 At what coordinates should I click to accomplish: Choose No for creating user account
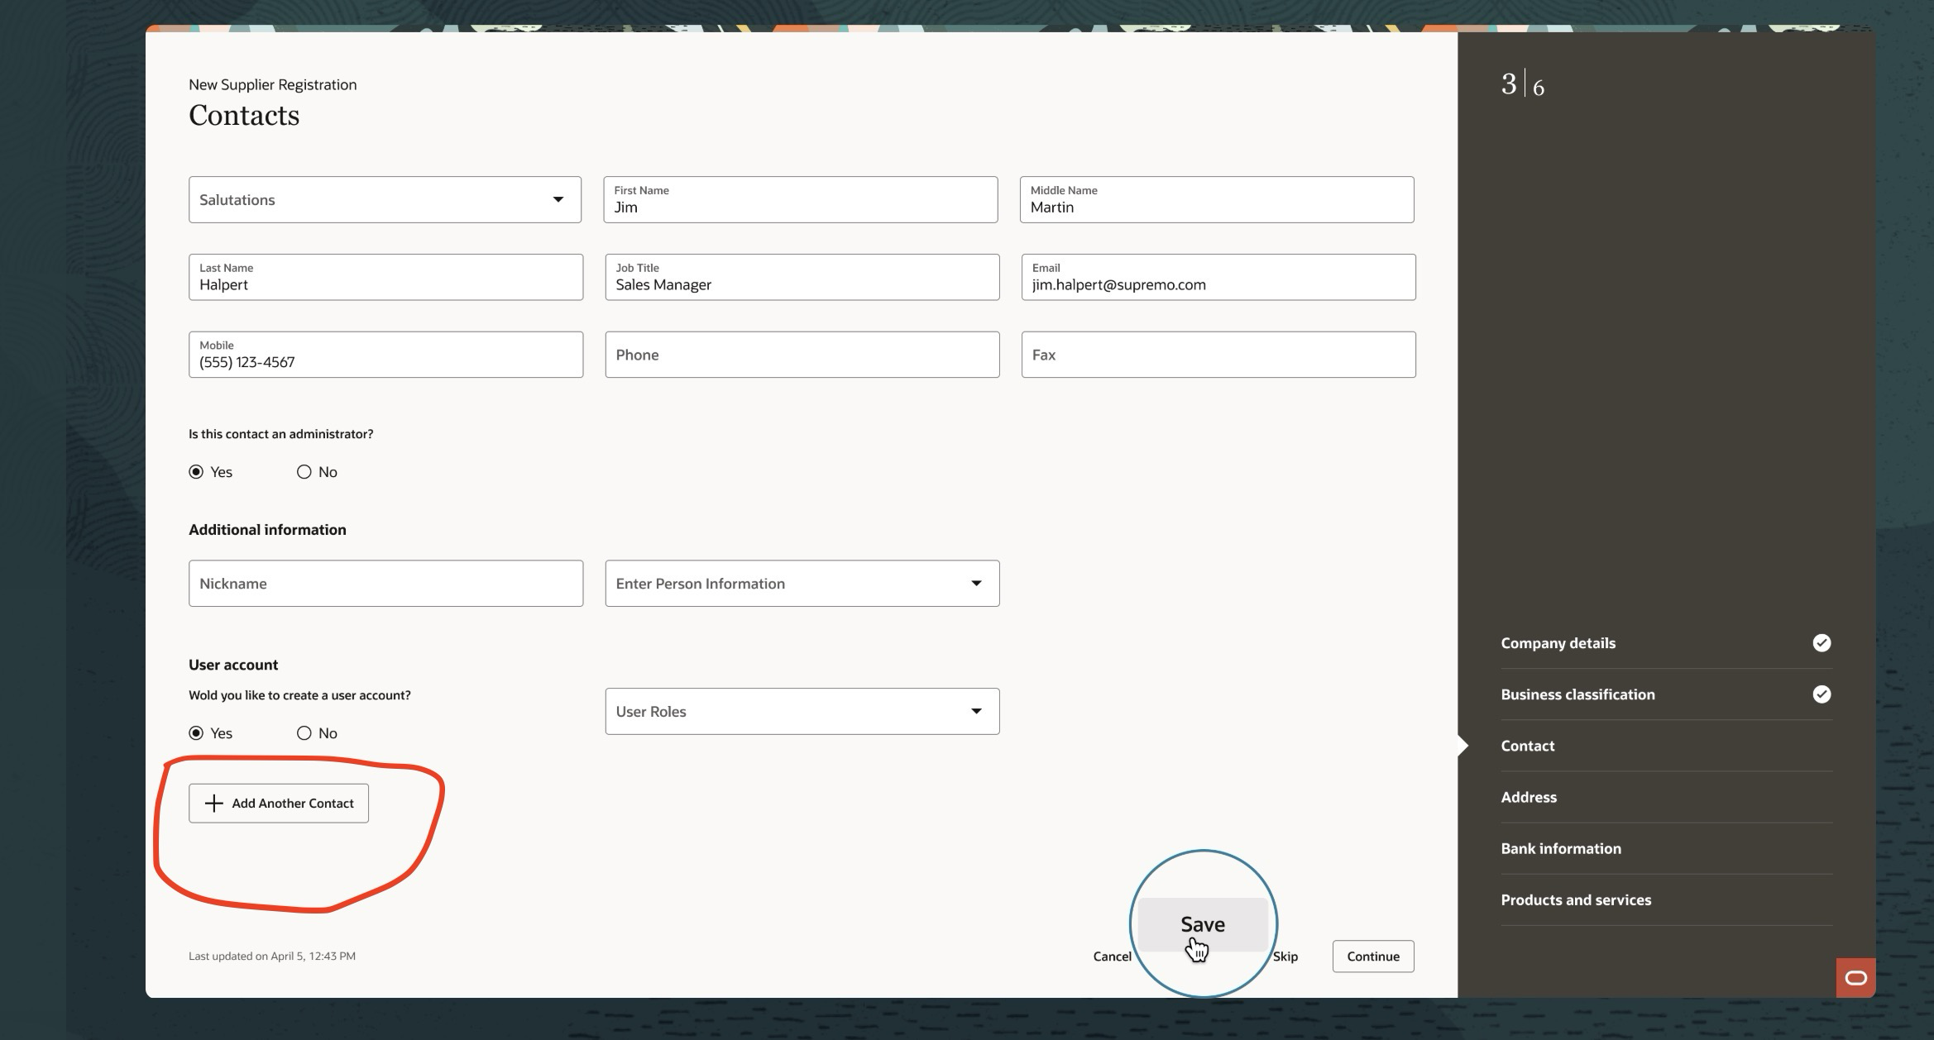coord(304,733)
